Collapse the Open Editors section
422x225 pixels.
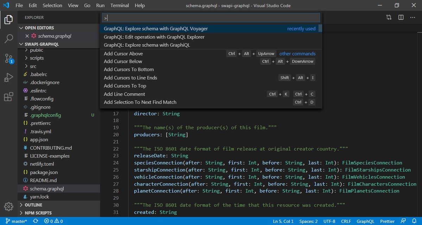[59, 28]
